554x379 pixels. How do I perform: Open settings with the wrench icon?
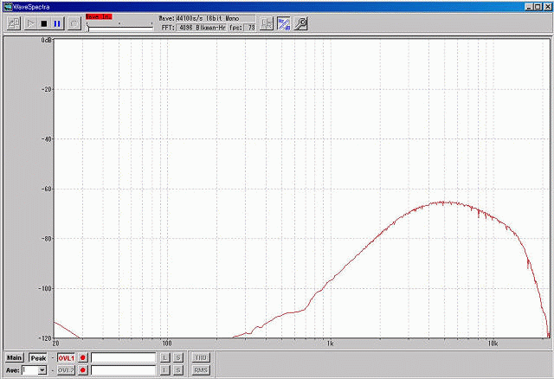coord(301,23)
